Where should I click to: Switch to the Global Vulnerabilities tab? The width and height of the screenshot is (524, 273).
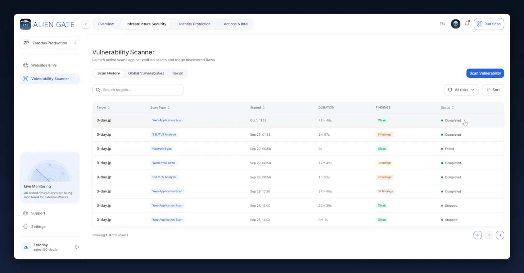click(x=146, y=73)
